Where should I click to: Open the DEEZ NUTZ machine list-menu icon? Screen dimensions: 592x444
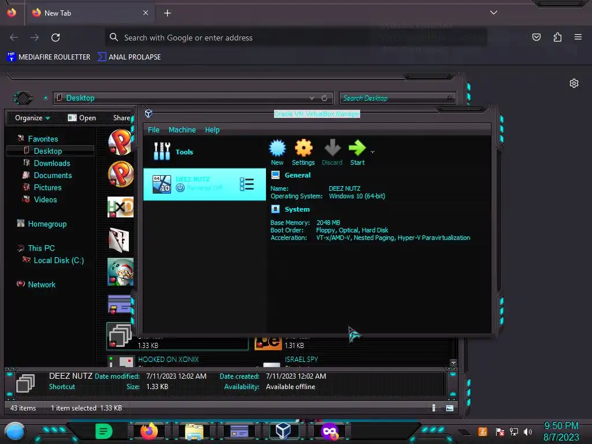tap(246, 184)
